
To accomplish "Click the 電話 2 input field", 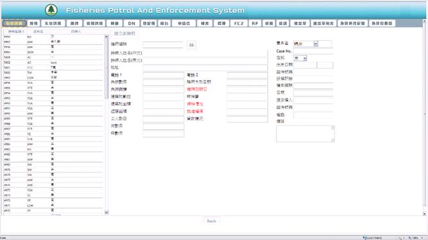I will tap(247, 75).
